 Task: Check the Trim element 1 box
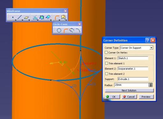pos(107,63)
